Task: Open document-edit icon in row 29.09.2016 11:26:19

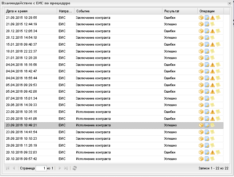Action: 207,146
